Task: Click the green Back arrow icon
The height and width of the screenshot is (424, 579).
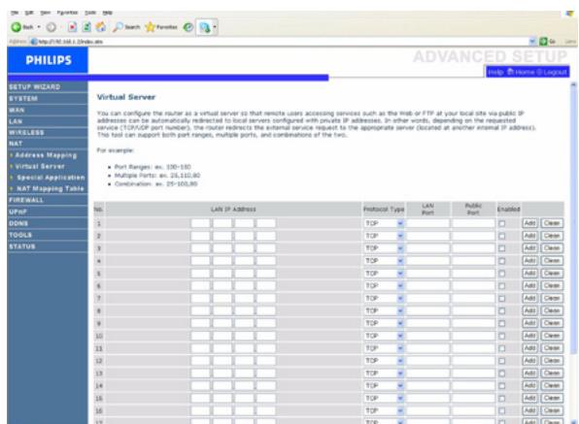Action: 17,27
